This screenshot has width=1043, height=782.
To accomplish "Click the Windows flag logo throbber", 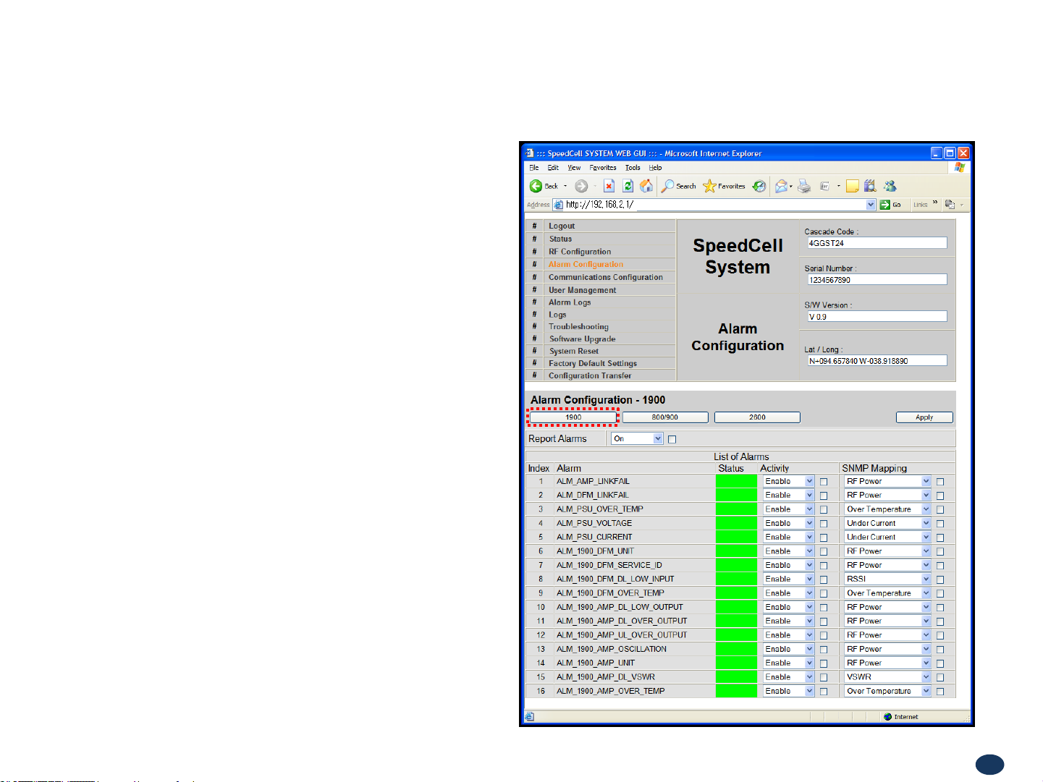I will pyautogui.click(x=959, y=167).
